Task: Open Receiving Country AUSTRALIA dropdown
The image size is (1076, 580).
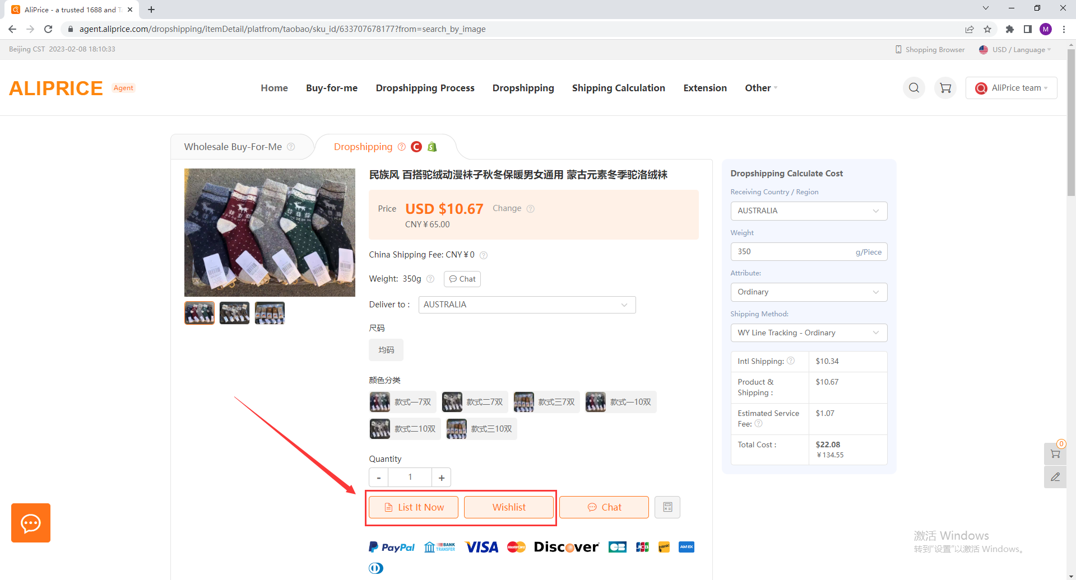Action: [809, 211]
